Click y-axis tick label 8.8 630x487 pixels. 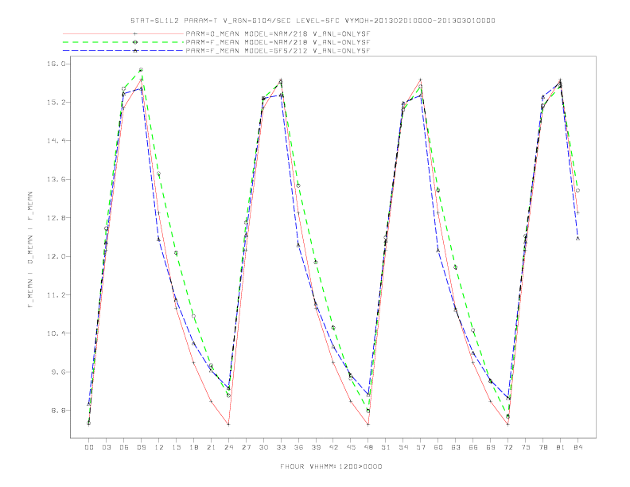point(58,411)
